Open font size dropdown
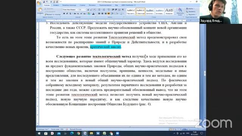This screenshot has height=136, width=242. coord(85,10)
